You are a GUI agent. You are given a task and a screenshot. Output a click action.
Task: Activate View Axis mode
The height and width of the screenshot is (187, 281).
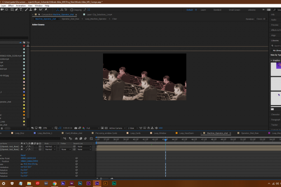(x=66, y=10)
